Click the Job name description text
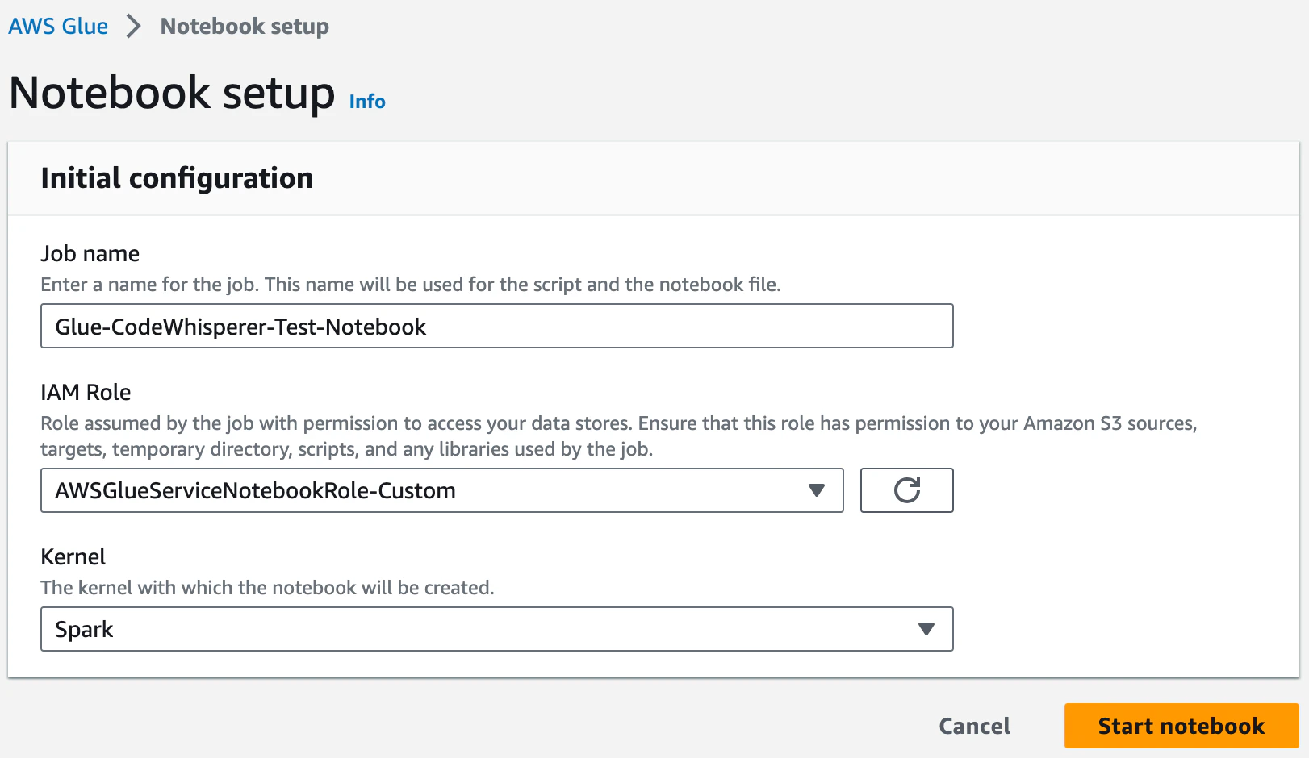Viewport: 1309px width, 758px height. tap(410, 285)
